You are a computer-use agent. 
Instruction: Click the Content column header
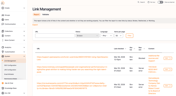151,49
